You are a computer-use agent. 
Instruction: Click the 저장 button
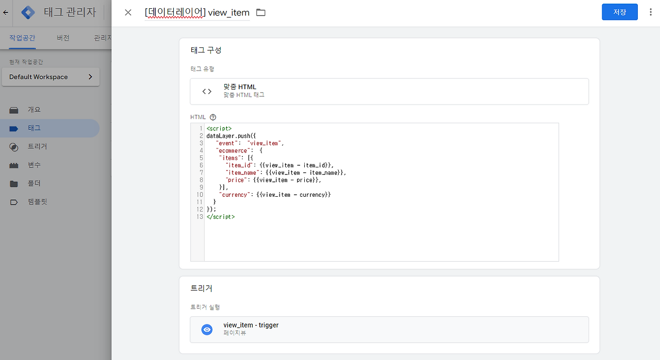coord(619,11)
